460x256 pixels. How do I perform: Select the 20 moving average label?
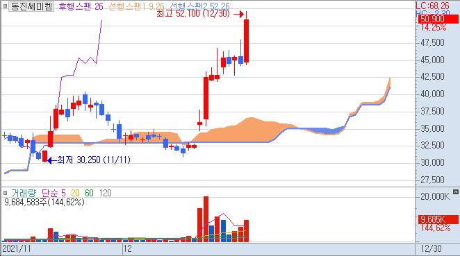(x=76, y=193)
